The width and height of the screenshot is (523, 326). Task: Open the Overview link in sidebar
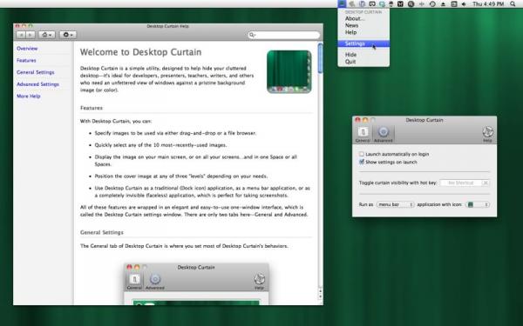tap(27, 48)
